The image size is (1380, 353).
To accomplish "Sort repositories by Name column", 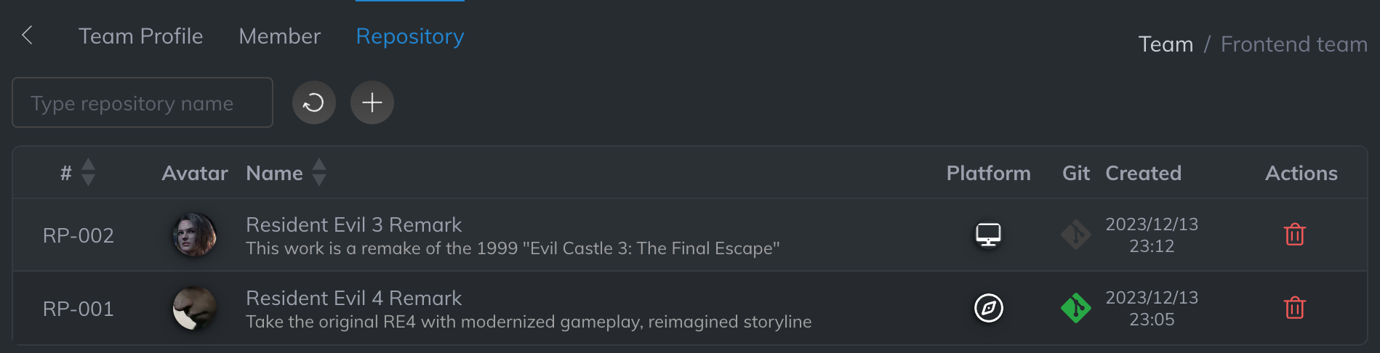I will click(318, 173).
